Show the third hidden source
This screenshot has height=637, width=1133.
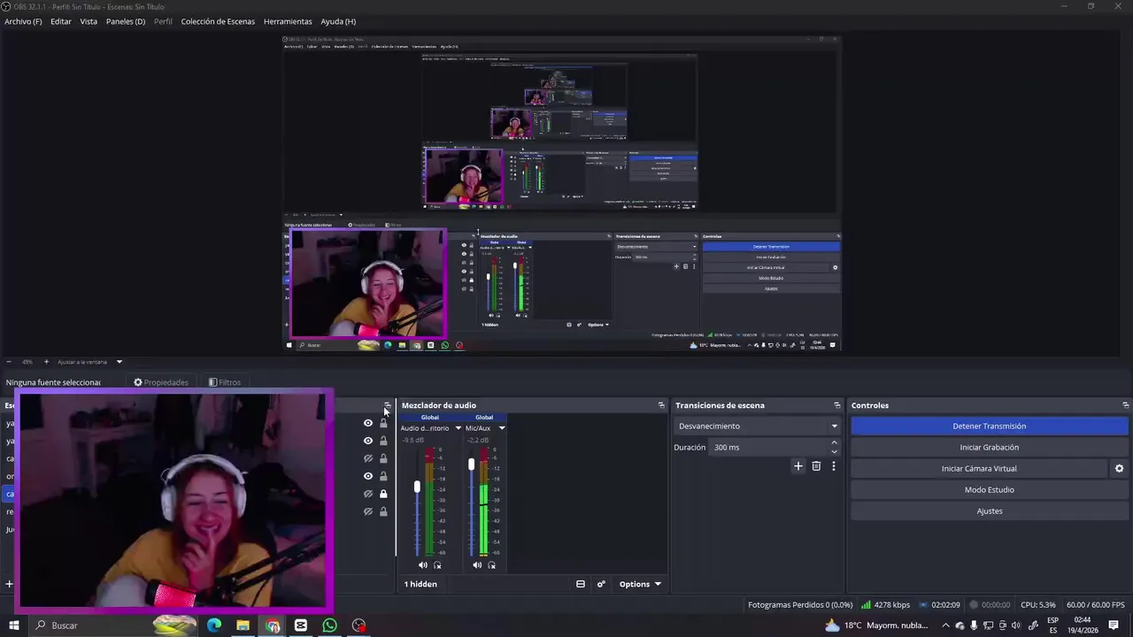coord(368,458)
